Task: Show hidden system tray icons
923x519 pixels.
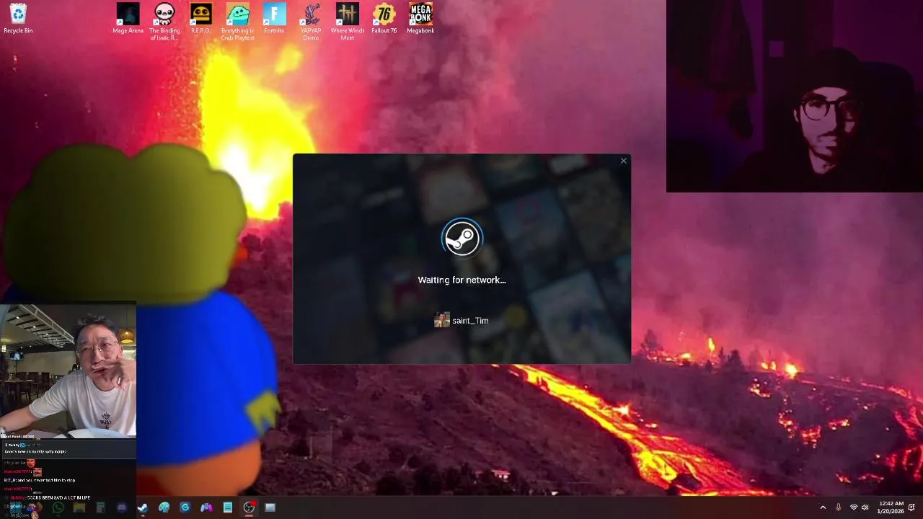Action: (x=823, y=507)
